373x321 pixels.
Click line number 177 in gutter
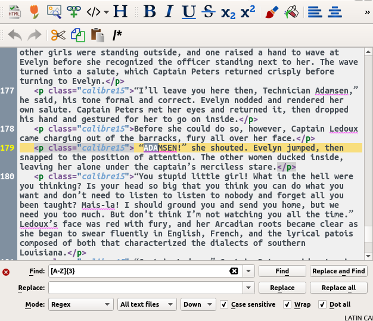[x=7, y=91]
